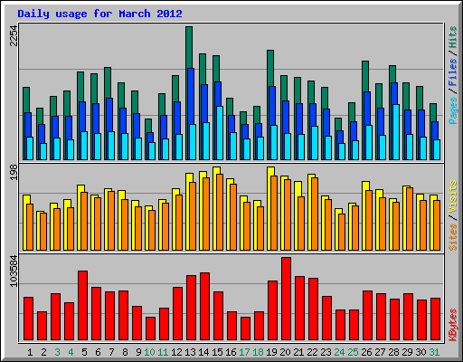Click green weekend day 24 label
This screenshot has height=362, width=463.
pyautogui.click(x=339, y=352)
